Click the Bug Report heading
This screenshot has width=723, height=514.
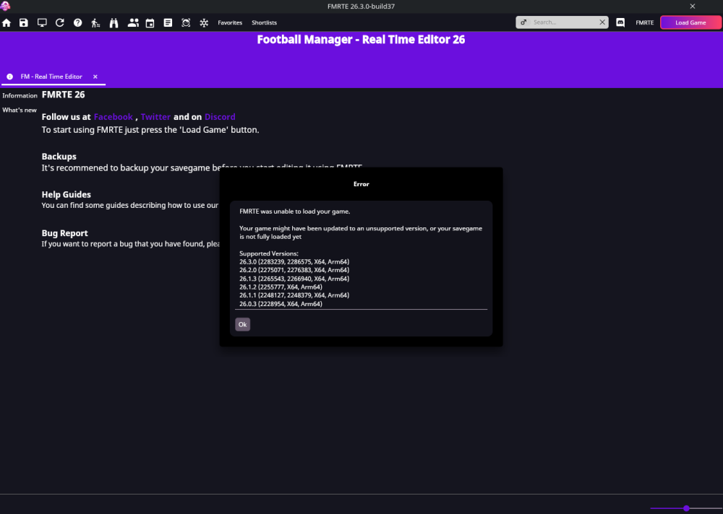click(64, 233)
